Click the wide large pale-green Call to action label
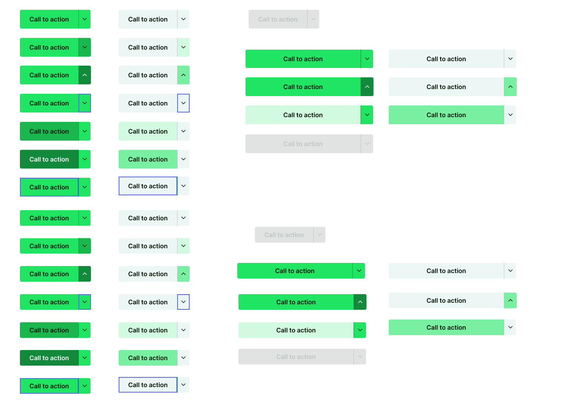 (303, 115)
